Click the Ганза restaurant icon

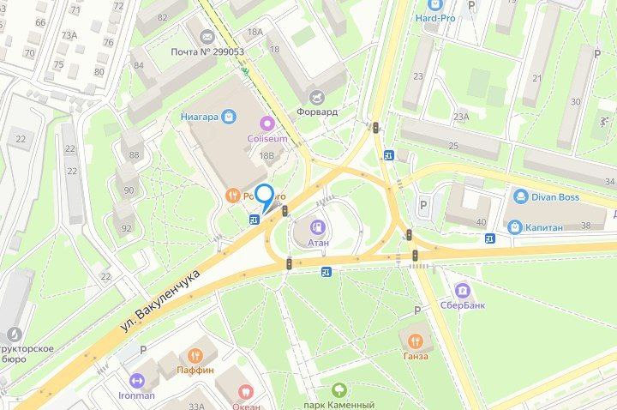416,341
